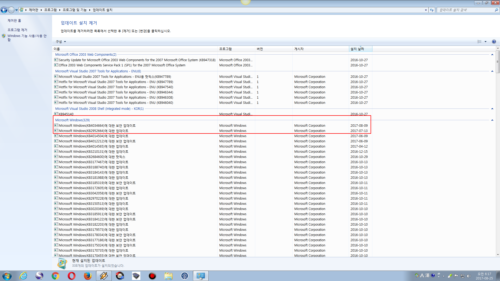Viewport: 500px width, 281px height.
Task: Collapse Microsoft Windows(329) group arrow
Action: point(492,120)
